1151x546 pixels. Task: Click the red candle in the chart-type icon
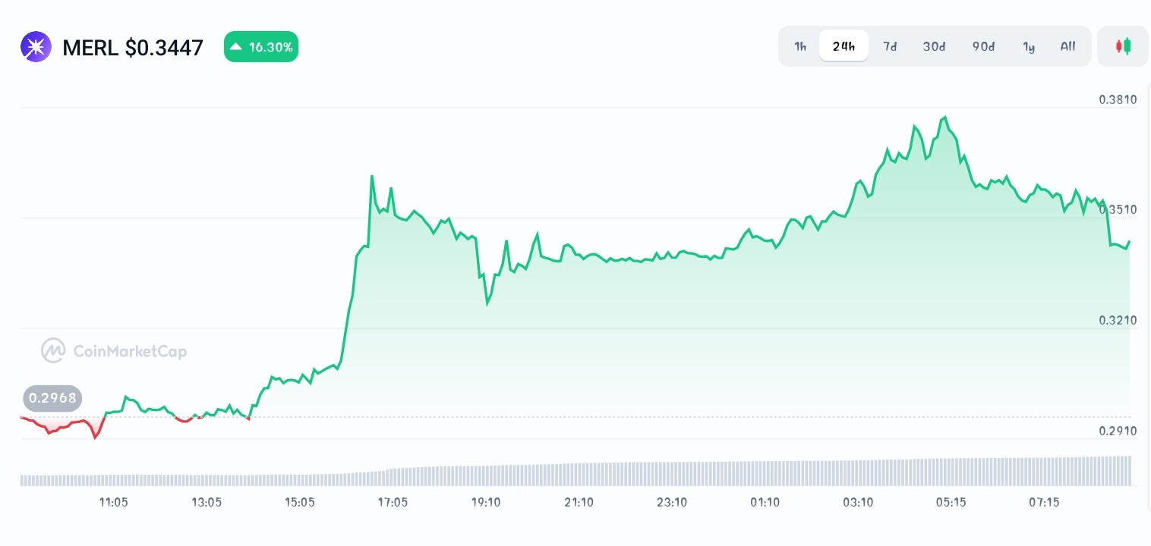point(1119,45)
